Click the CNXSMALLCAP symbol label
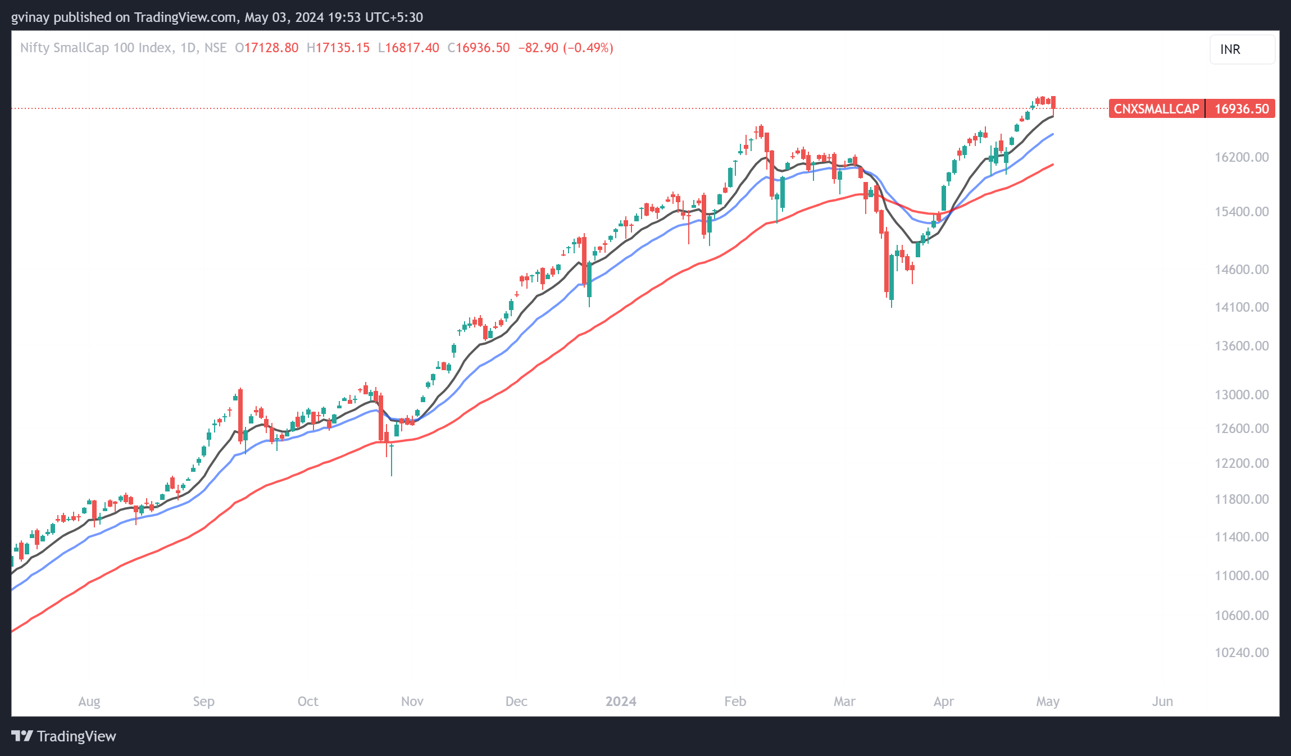 click(1156, 109)
